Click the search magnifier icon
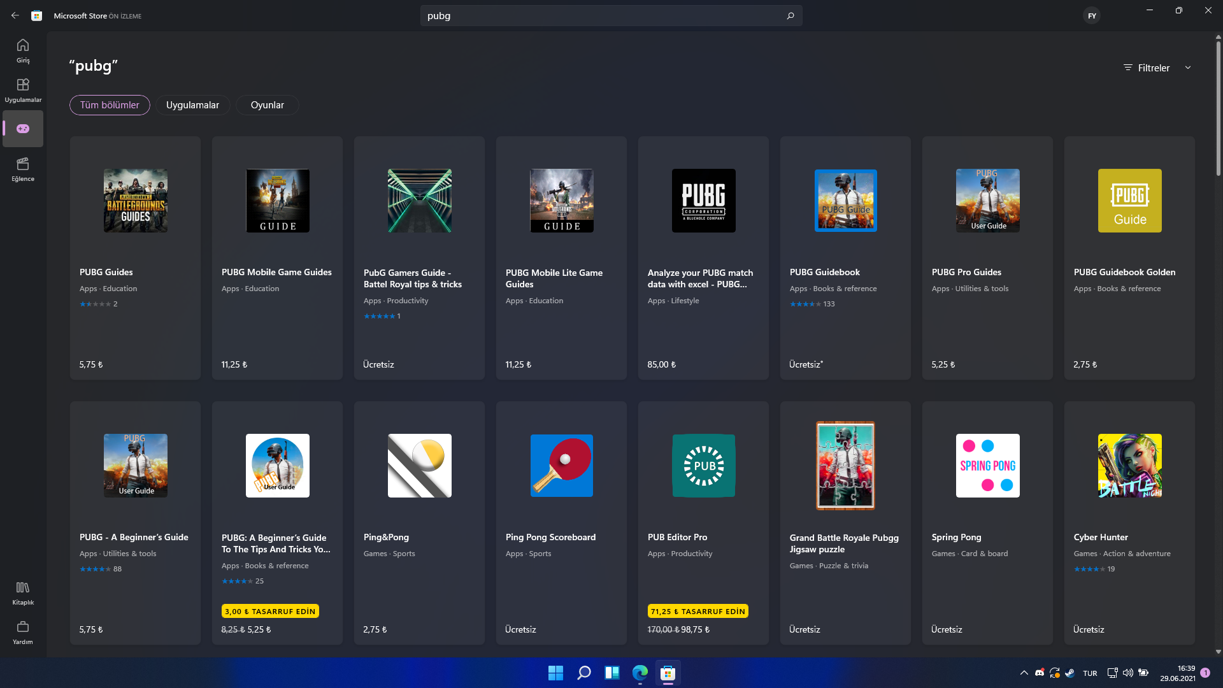The image size is (1223, 688). click(x=790, y=16)
